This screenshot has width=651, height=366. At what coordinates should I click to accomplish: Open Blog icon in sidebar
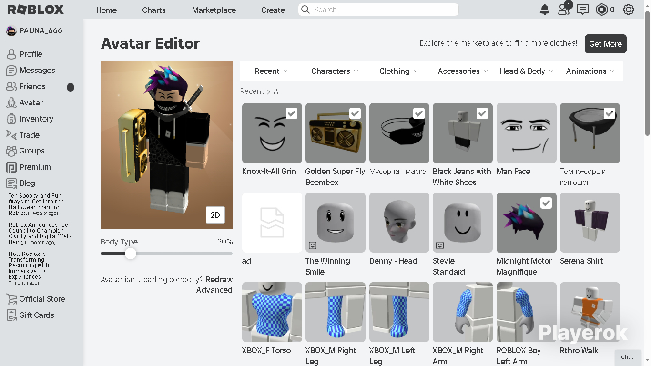[11, 183]
